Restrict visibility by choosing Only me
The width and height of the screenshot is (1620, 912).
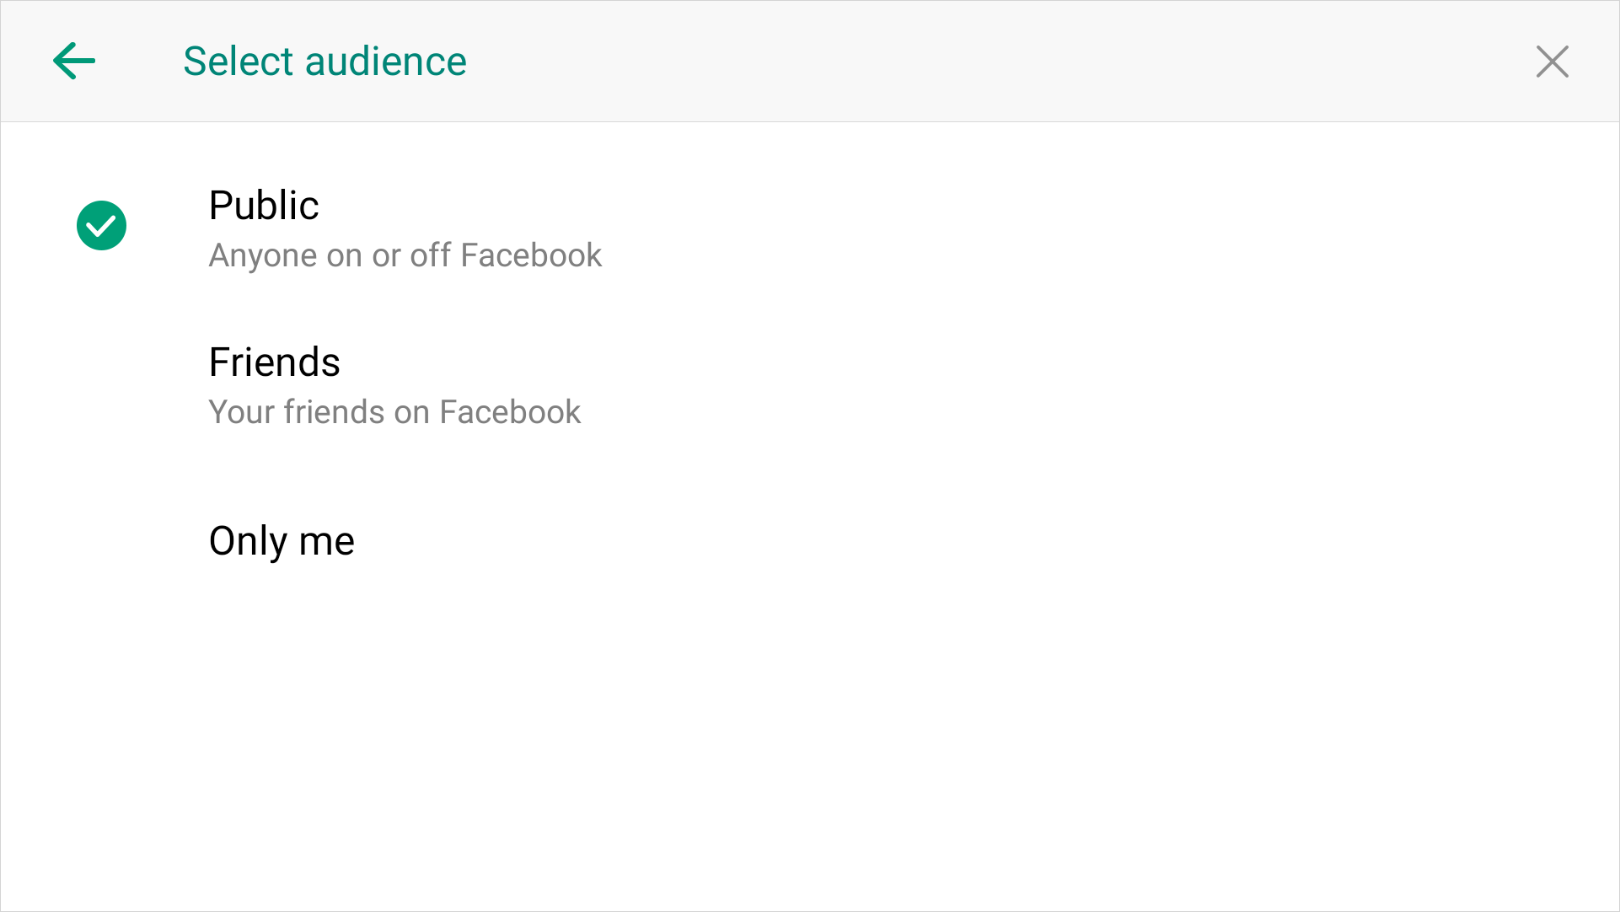[282, 541]
